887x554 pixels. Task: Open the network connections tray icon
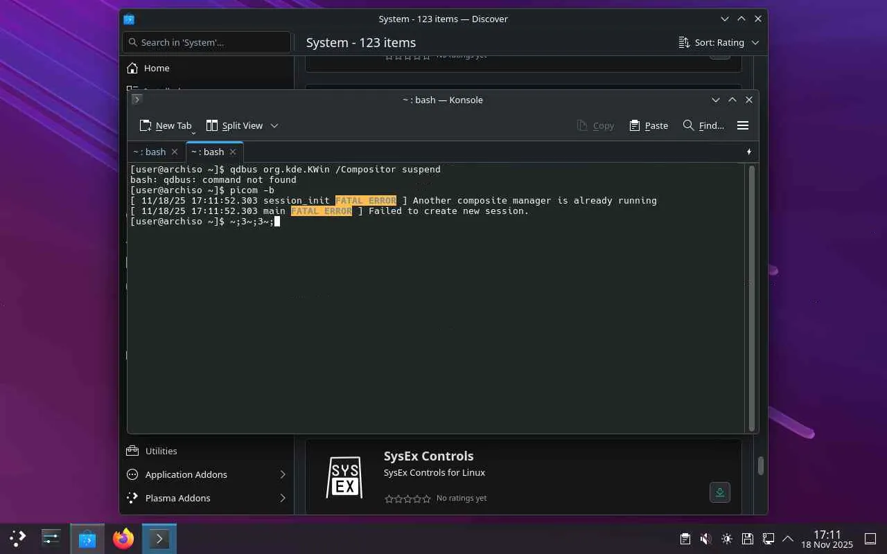coord(768,539)
